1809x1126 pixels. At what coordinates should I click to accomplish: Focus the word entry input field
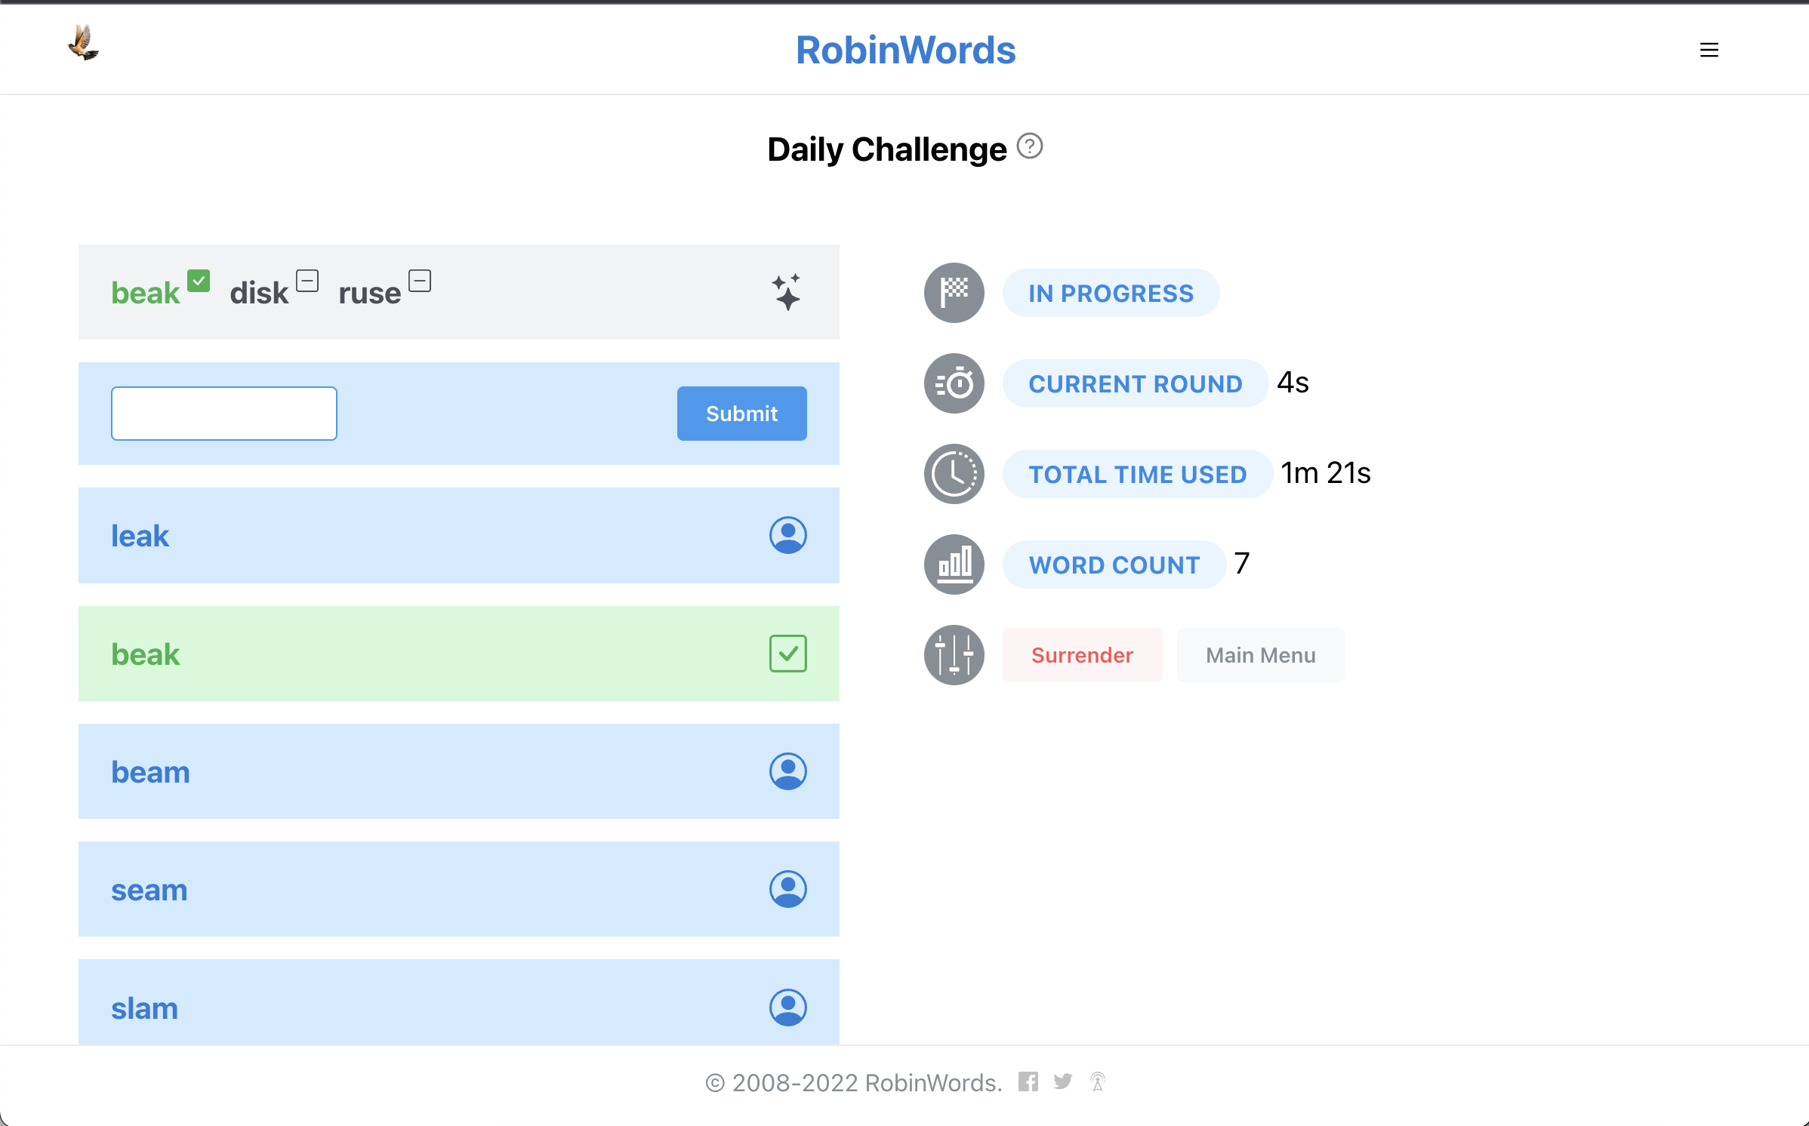tap(224, 414)
